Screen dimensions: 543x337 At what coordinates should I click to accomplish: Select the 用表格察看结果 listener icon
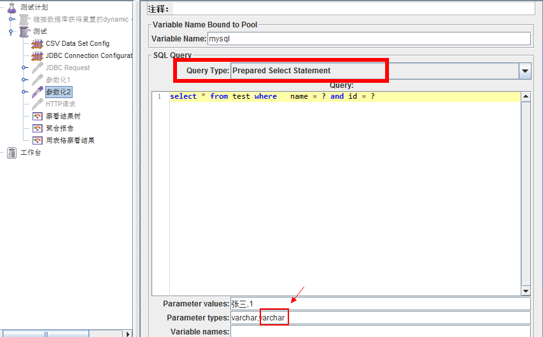click(37, 140)
